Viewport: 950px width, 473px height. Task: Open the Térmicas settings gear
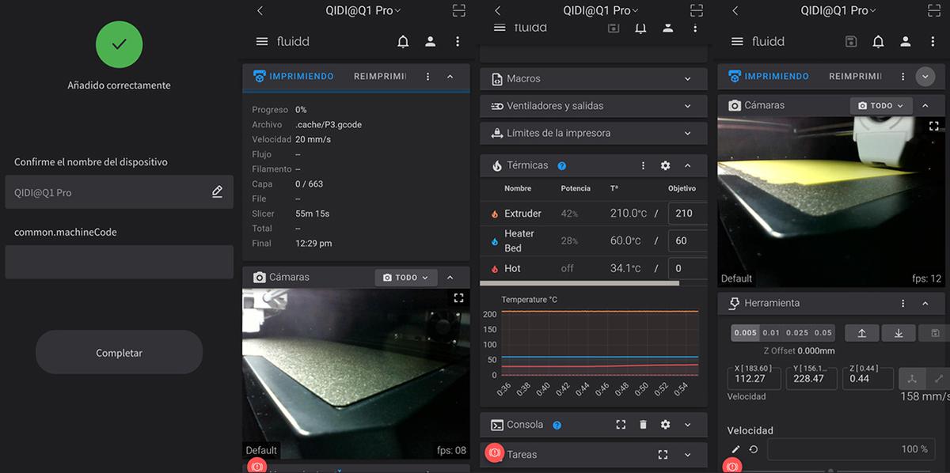665,165
